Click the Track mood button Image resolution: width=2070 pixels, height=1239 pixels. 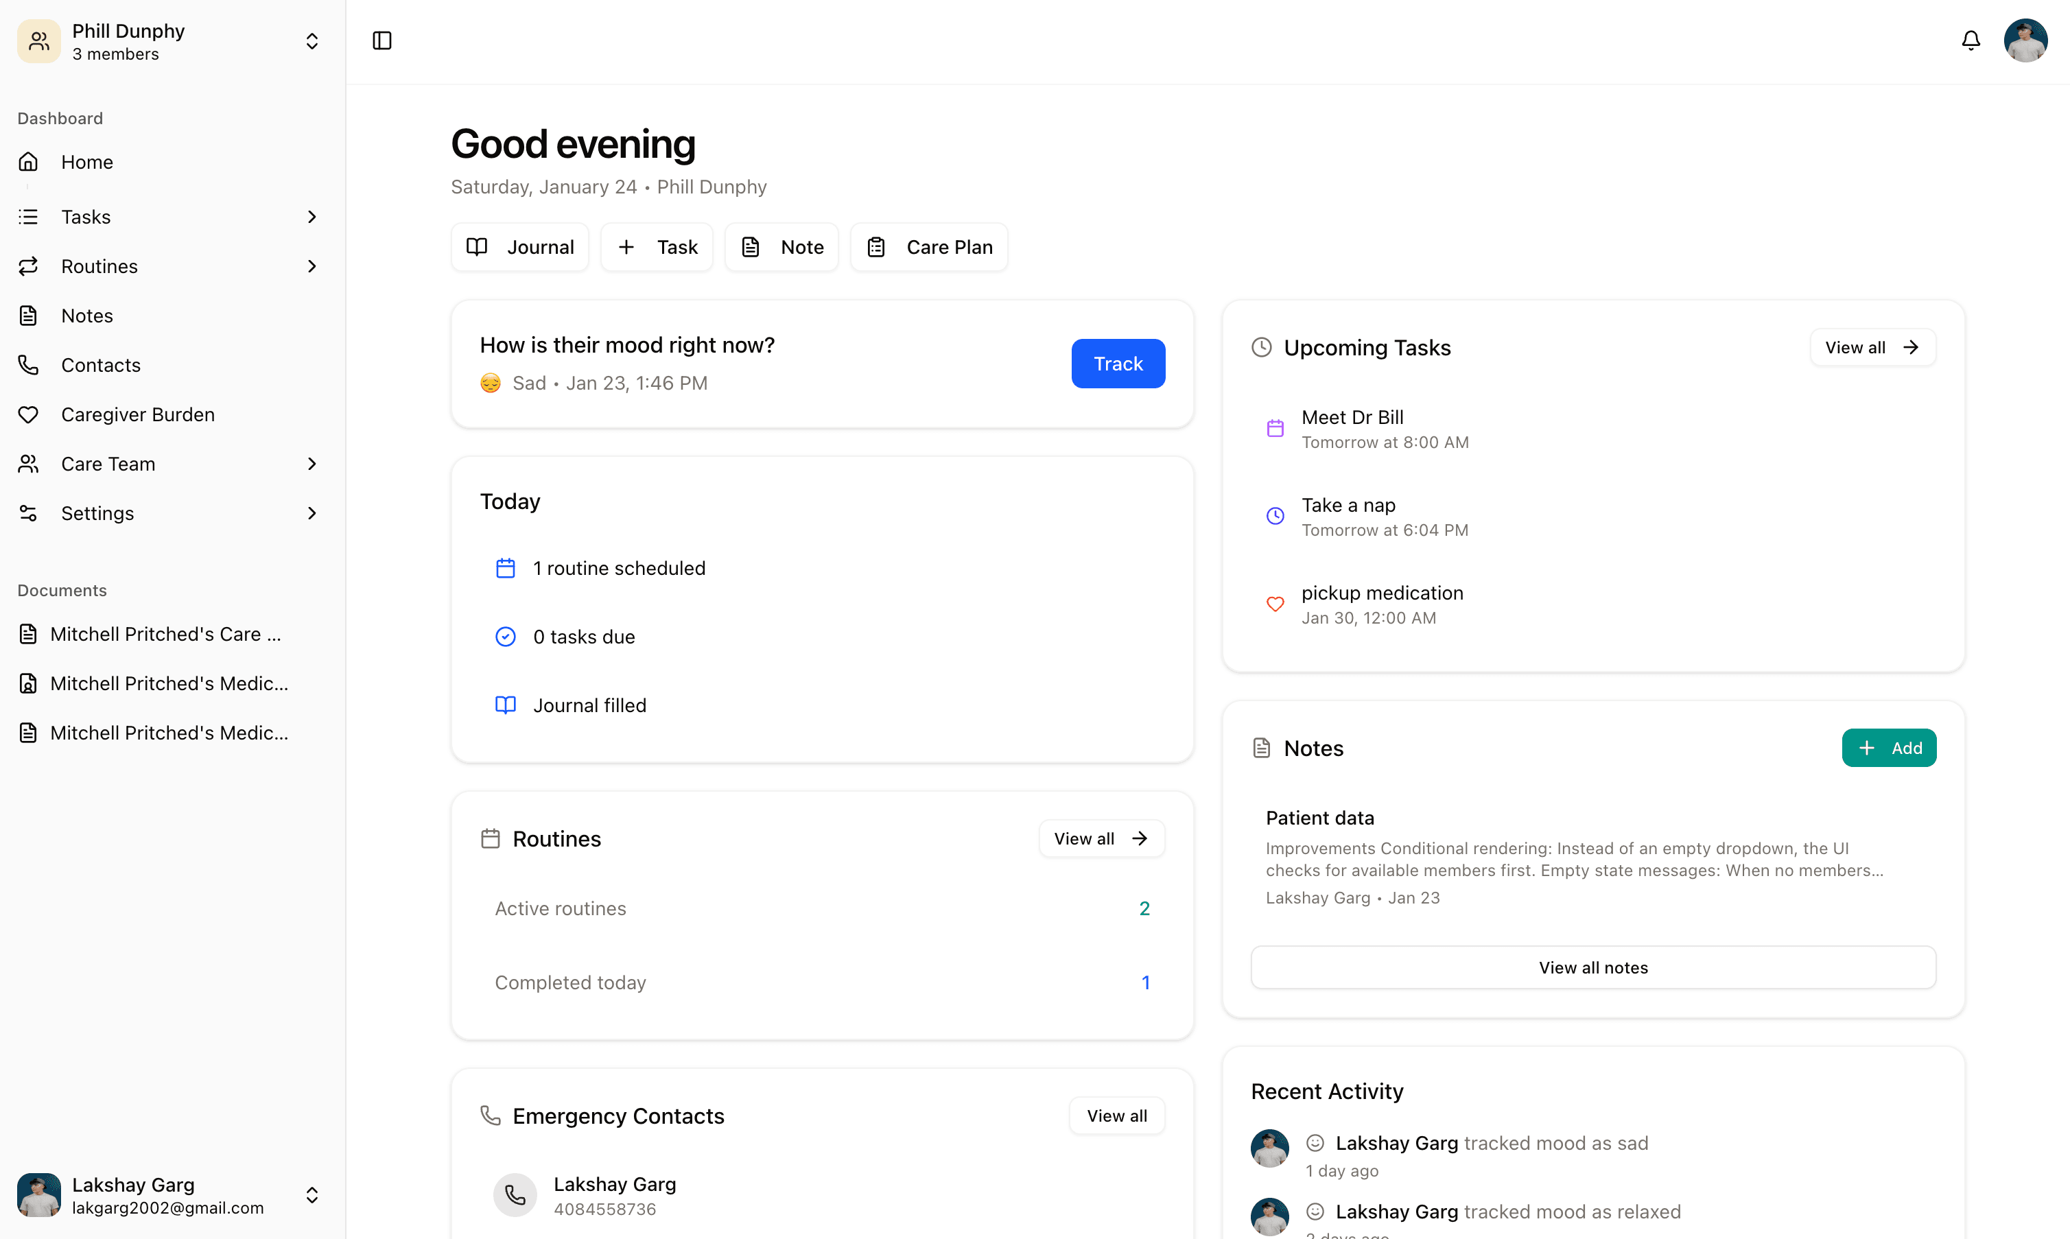pos(1117,363)
